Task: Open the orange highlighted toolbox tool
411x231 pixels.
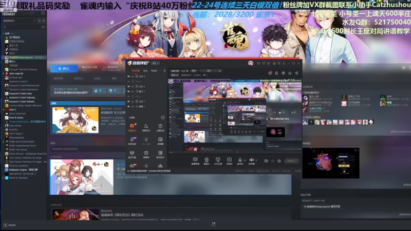Action: click(132, 127)
